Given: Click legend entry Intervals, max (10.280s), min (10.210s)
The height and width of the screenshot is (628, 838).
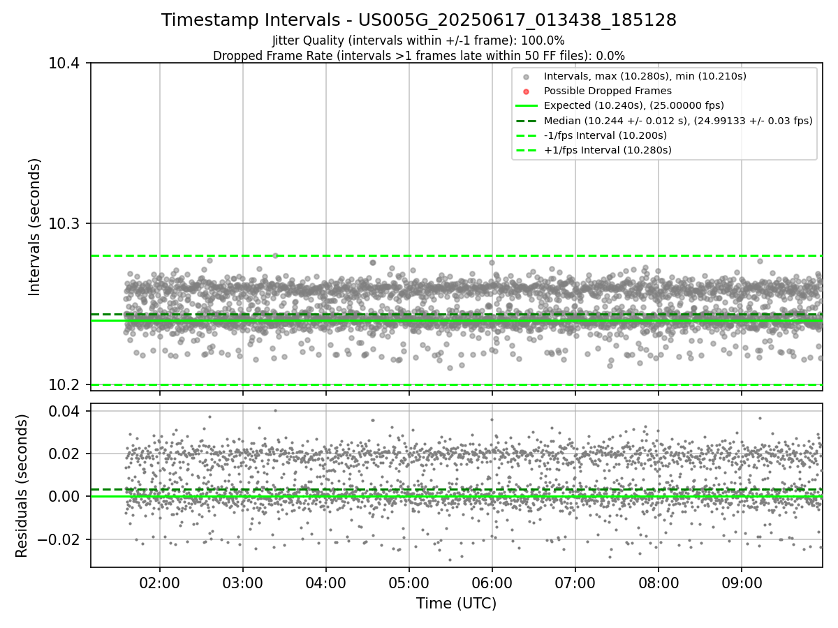Looking at the screenshot, I should [x=645, y=76].
